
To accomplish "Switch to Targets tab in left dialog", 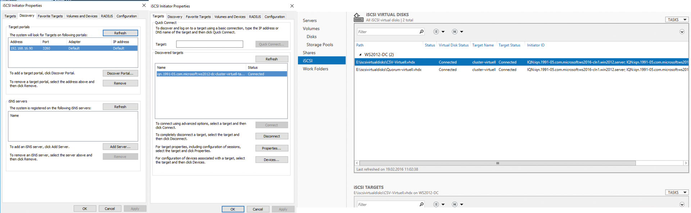I will coord(10,16).
